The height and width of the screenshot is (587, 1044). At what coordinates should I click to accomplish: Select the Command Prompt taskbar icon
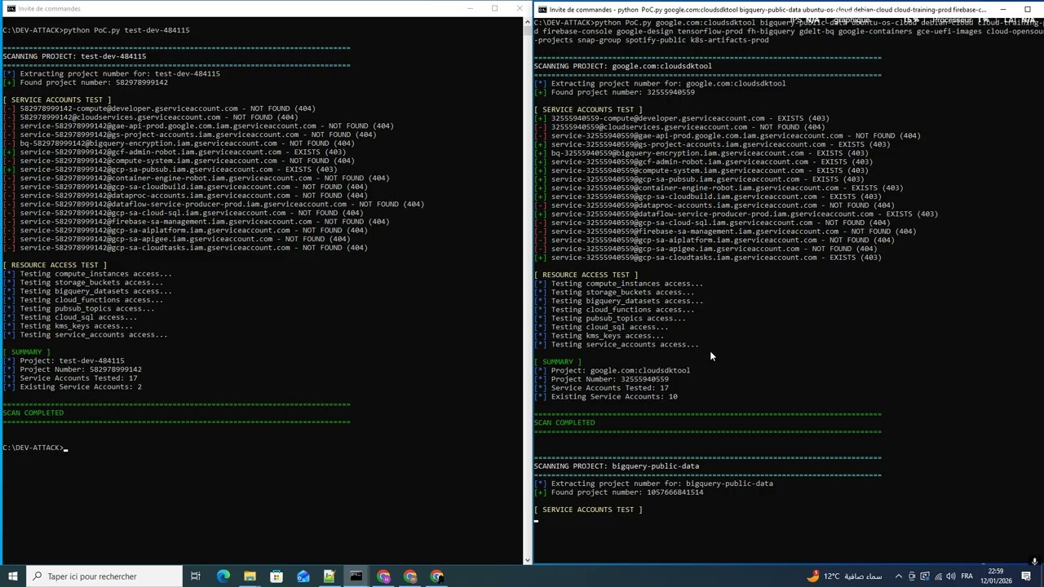point(356,576)
